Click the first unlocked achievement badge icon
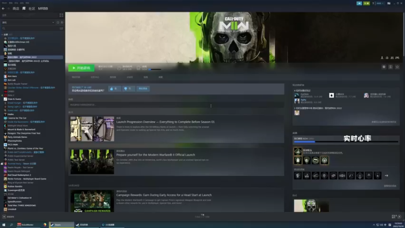The image size is (405, 228). coord(298,151)
